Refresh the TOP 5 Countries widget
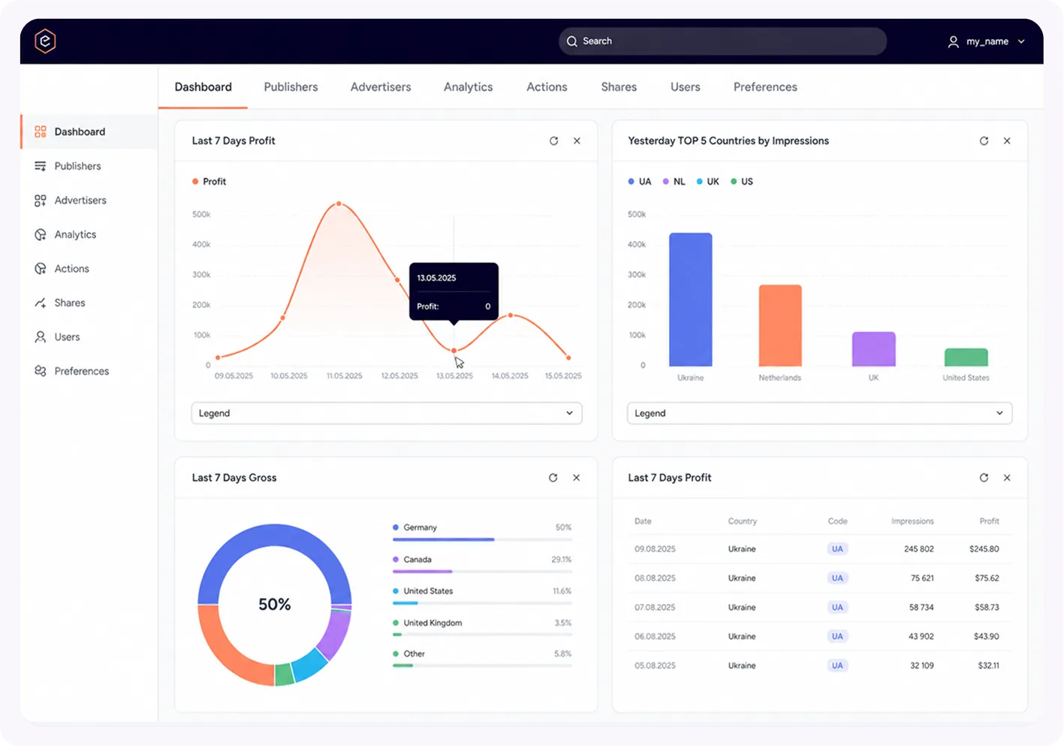The image size is (1064, 746). (x=984, y=140)
